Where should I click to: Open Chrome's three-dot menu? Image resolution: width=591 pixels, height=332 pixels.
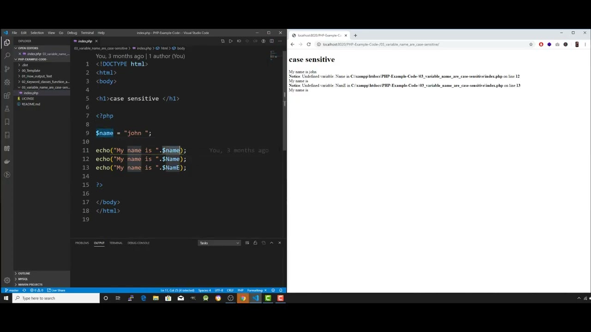pyautogui.click(x=585, y=44)
